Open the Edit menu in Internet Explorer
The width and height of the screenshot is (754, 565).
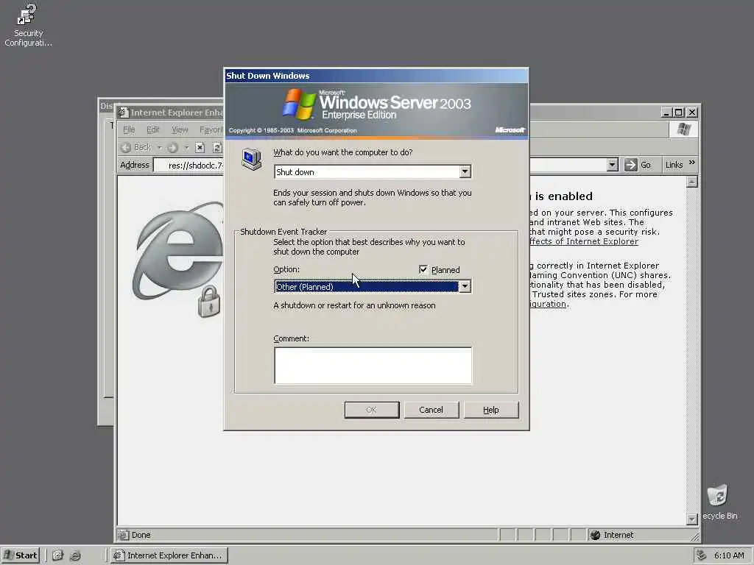(153, 129)
